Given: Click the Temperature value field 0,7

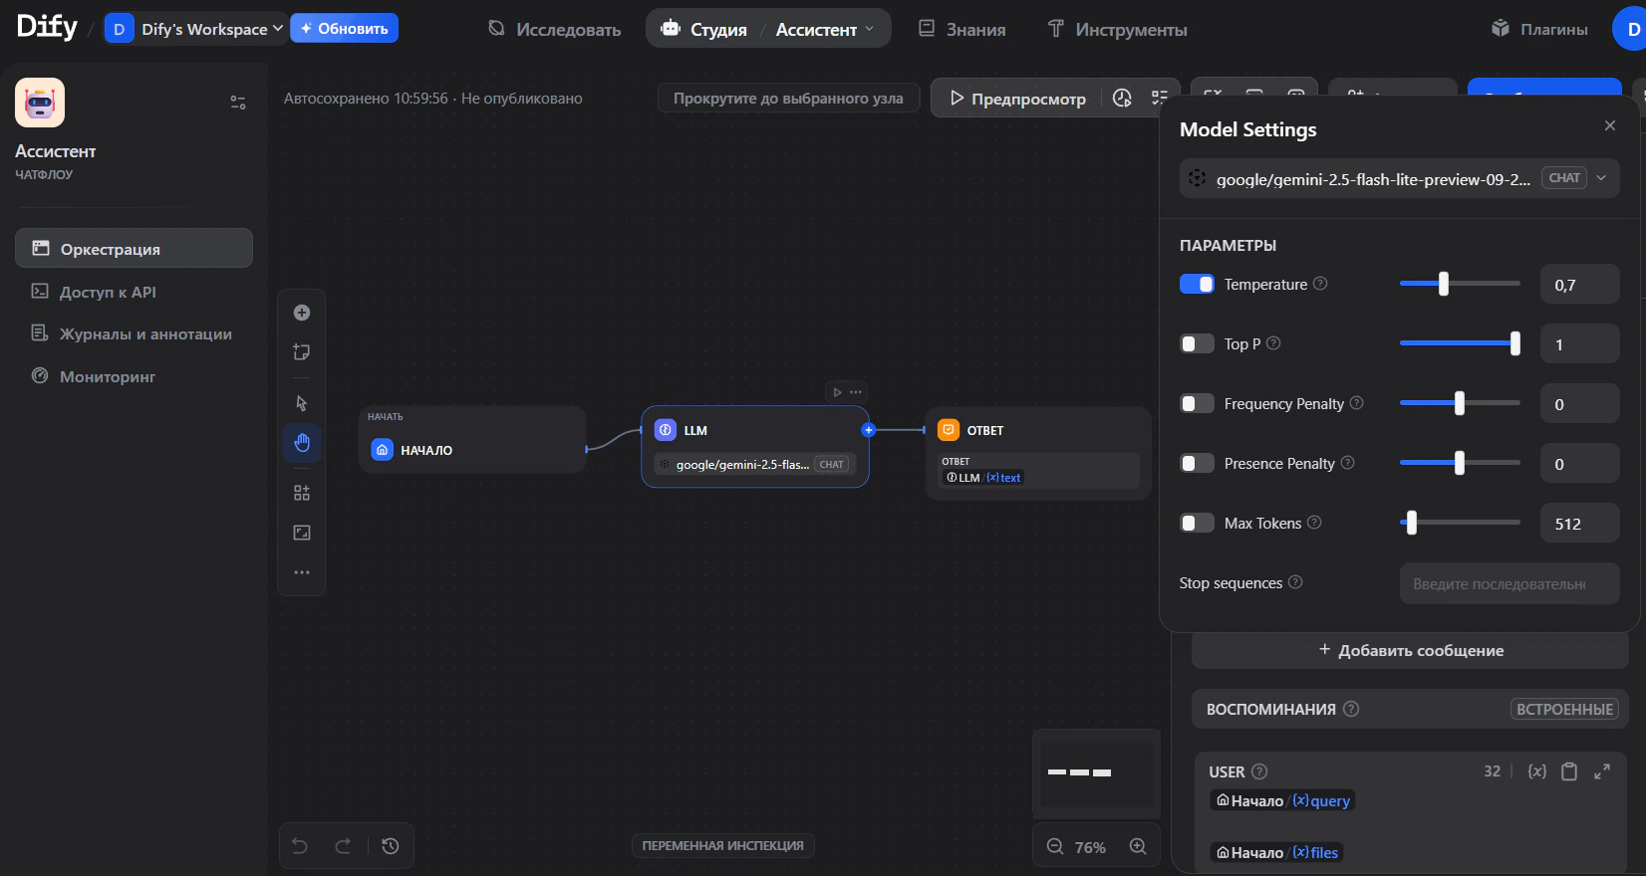Looking at the screenshot, I should click(1580, 285).
